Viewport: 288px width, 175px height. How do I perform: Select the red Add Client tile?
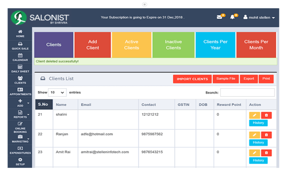[93, 45]
